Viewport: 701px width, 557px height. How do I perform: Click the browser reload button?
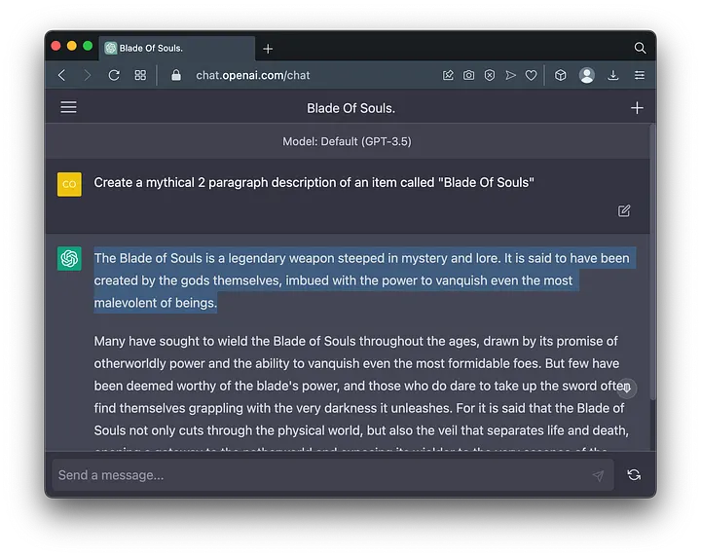pyautogui.click(x=114, y=75)
